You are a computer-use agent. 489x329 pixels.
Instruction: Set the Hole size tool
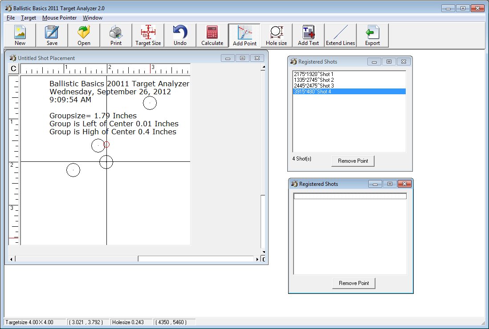click(x=276, y=35)
